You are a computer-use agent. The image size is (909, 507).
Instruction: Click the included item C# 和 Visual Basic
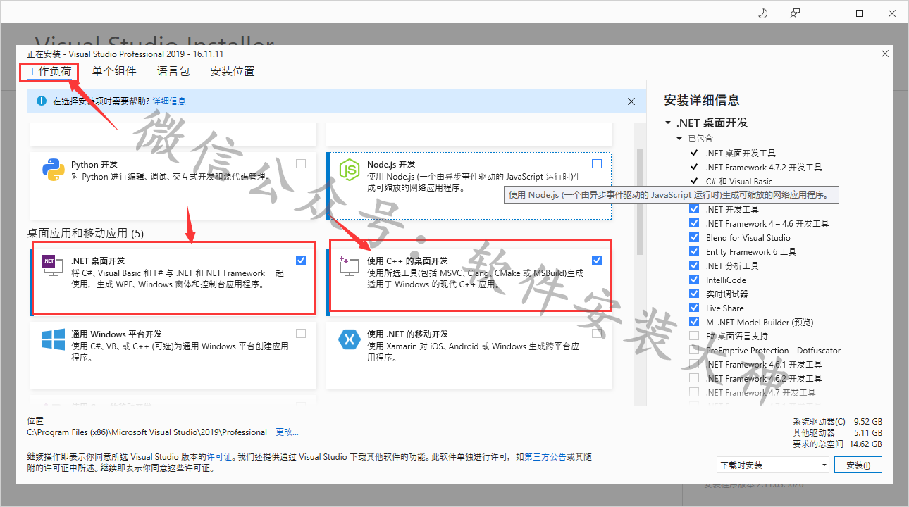[739, 181]
